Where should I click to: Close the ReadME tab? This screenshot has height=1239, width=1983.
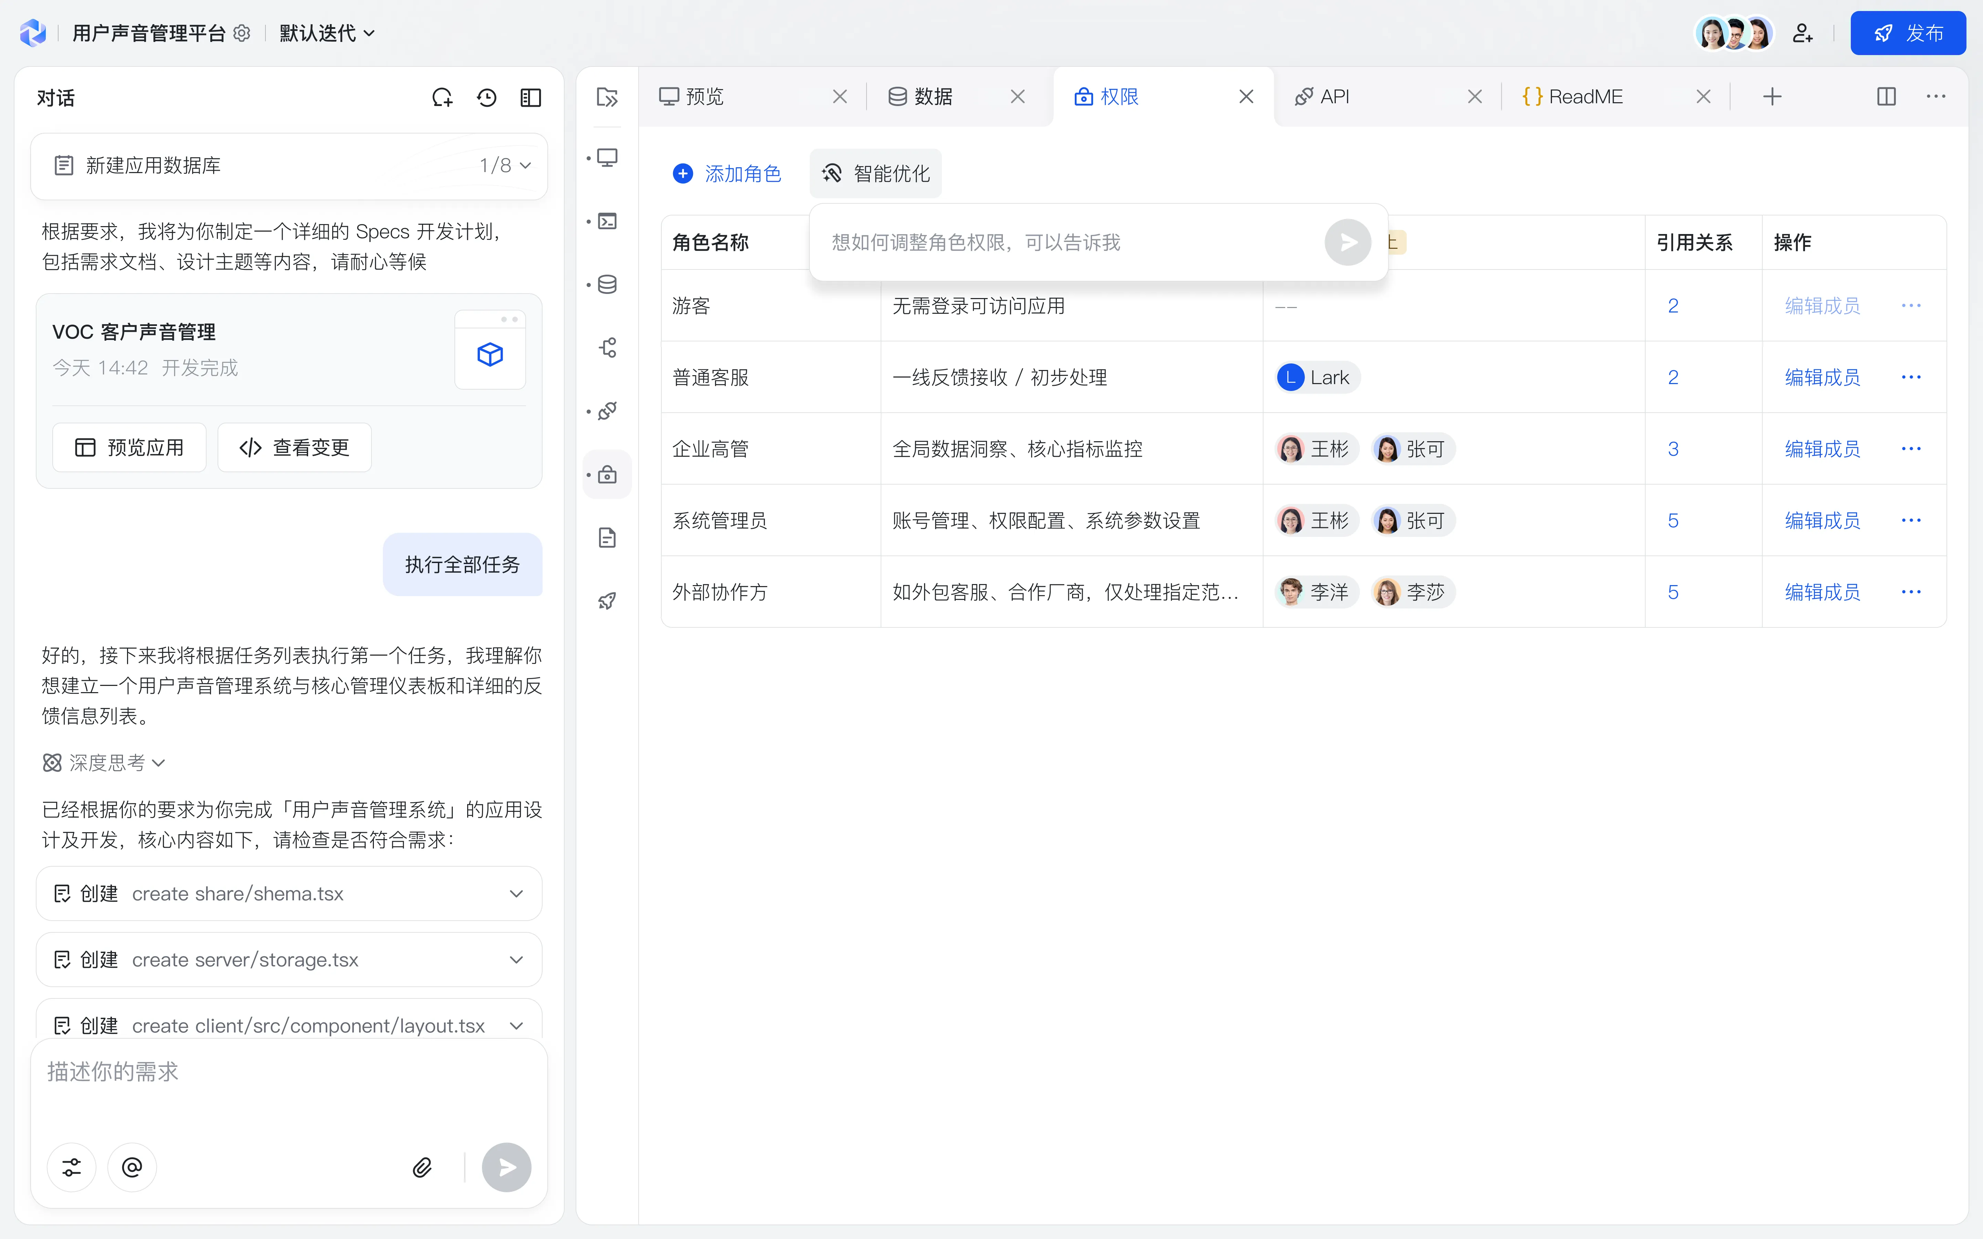point(1703,97)
